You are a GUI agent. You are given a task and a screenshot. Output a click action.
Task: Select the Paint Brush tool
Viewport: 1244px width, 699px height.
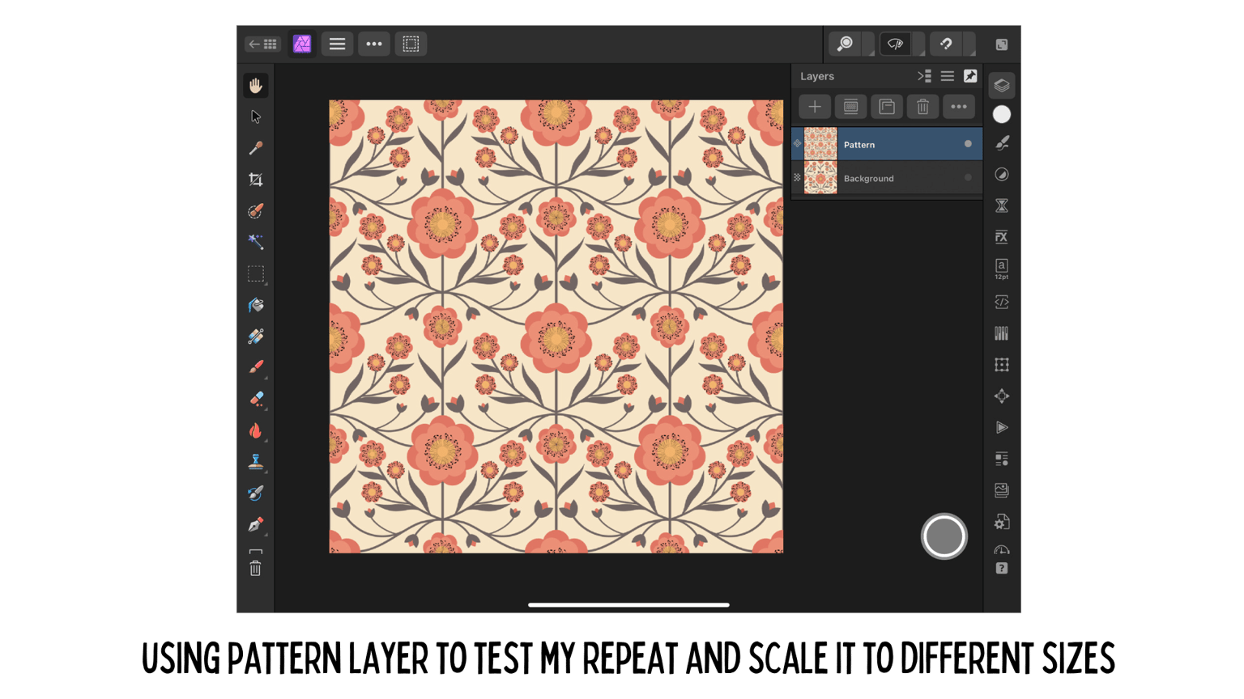(256, 367)
